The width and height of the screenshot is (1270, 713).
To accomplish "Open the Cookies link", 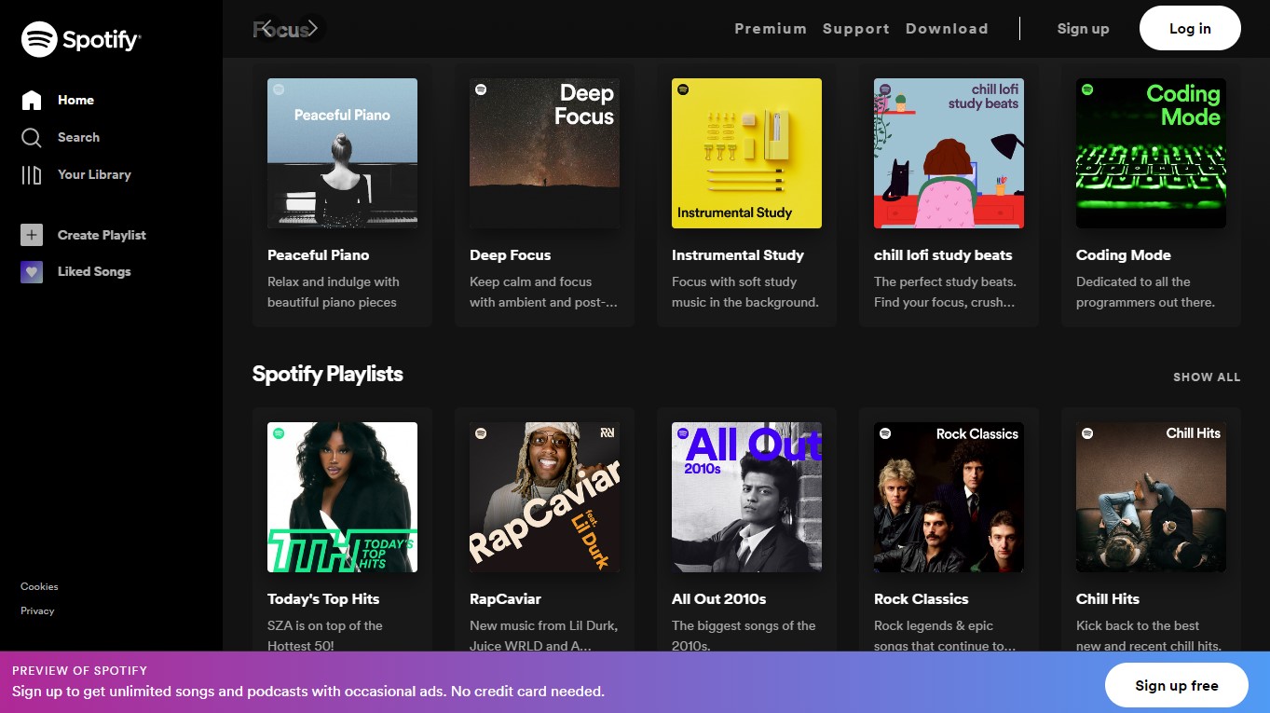I will [x=38, y=586].
